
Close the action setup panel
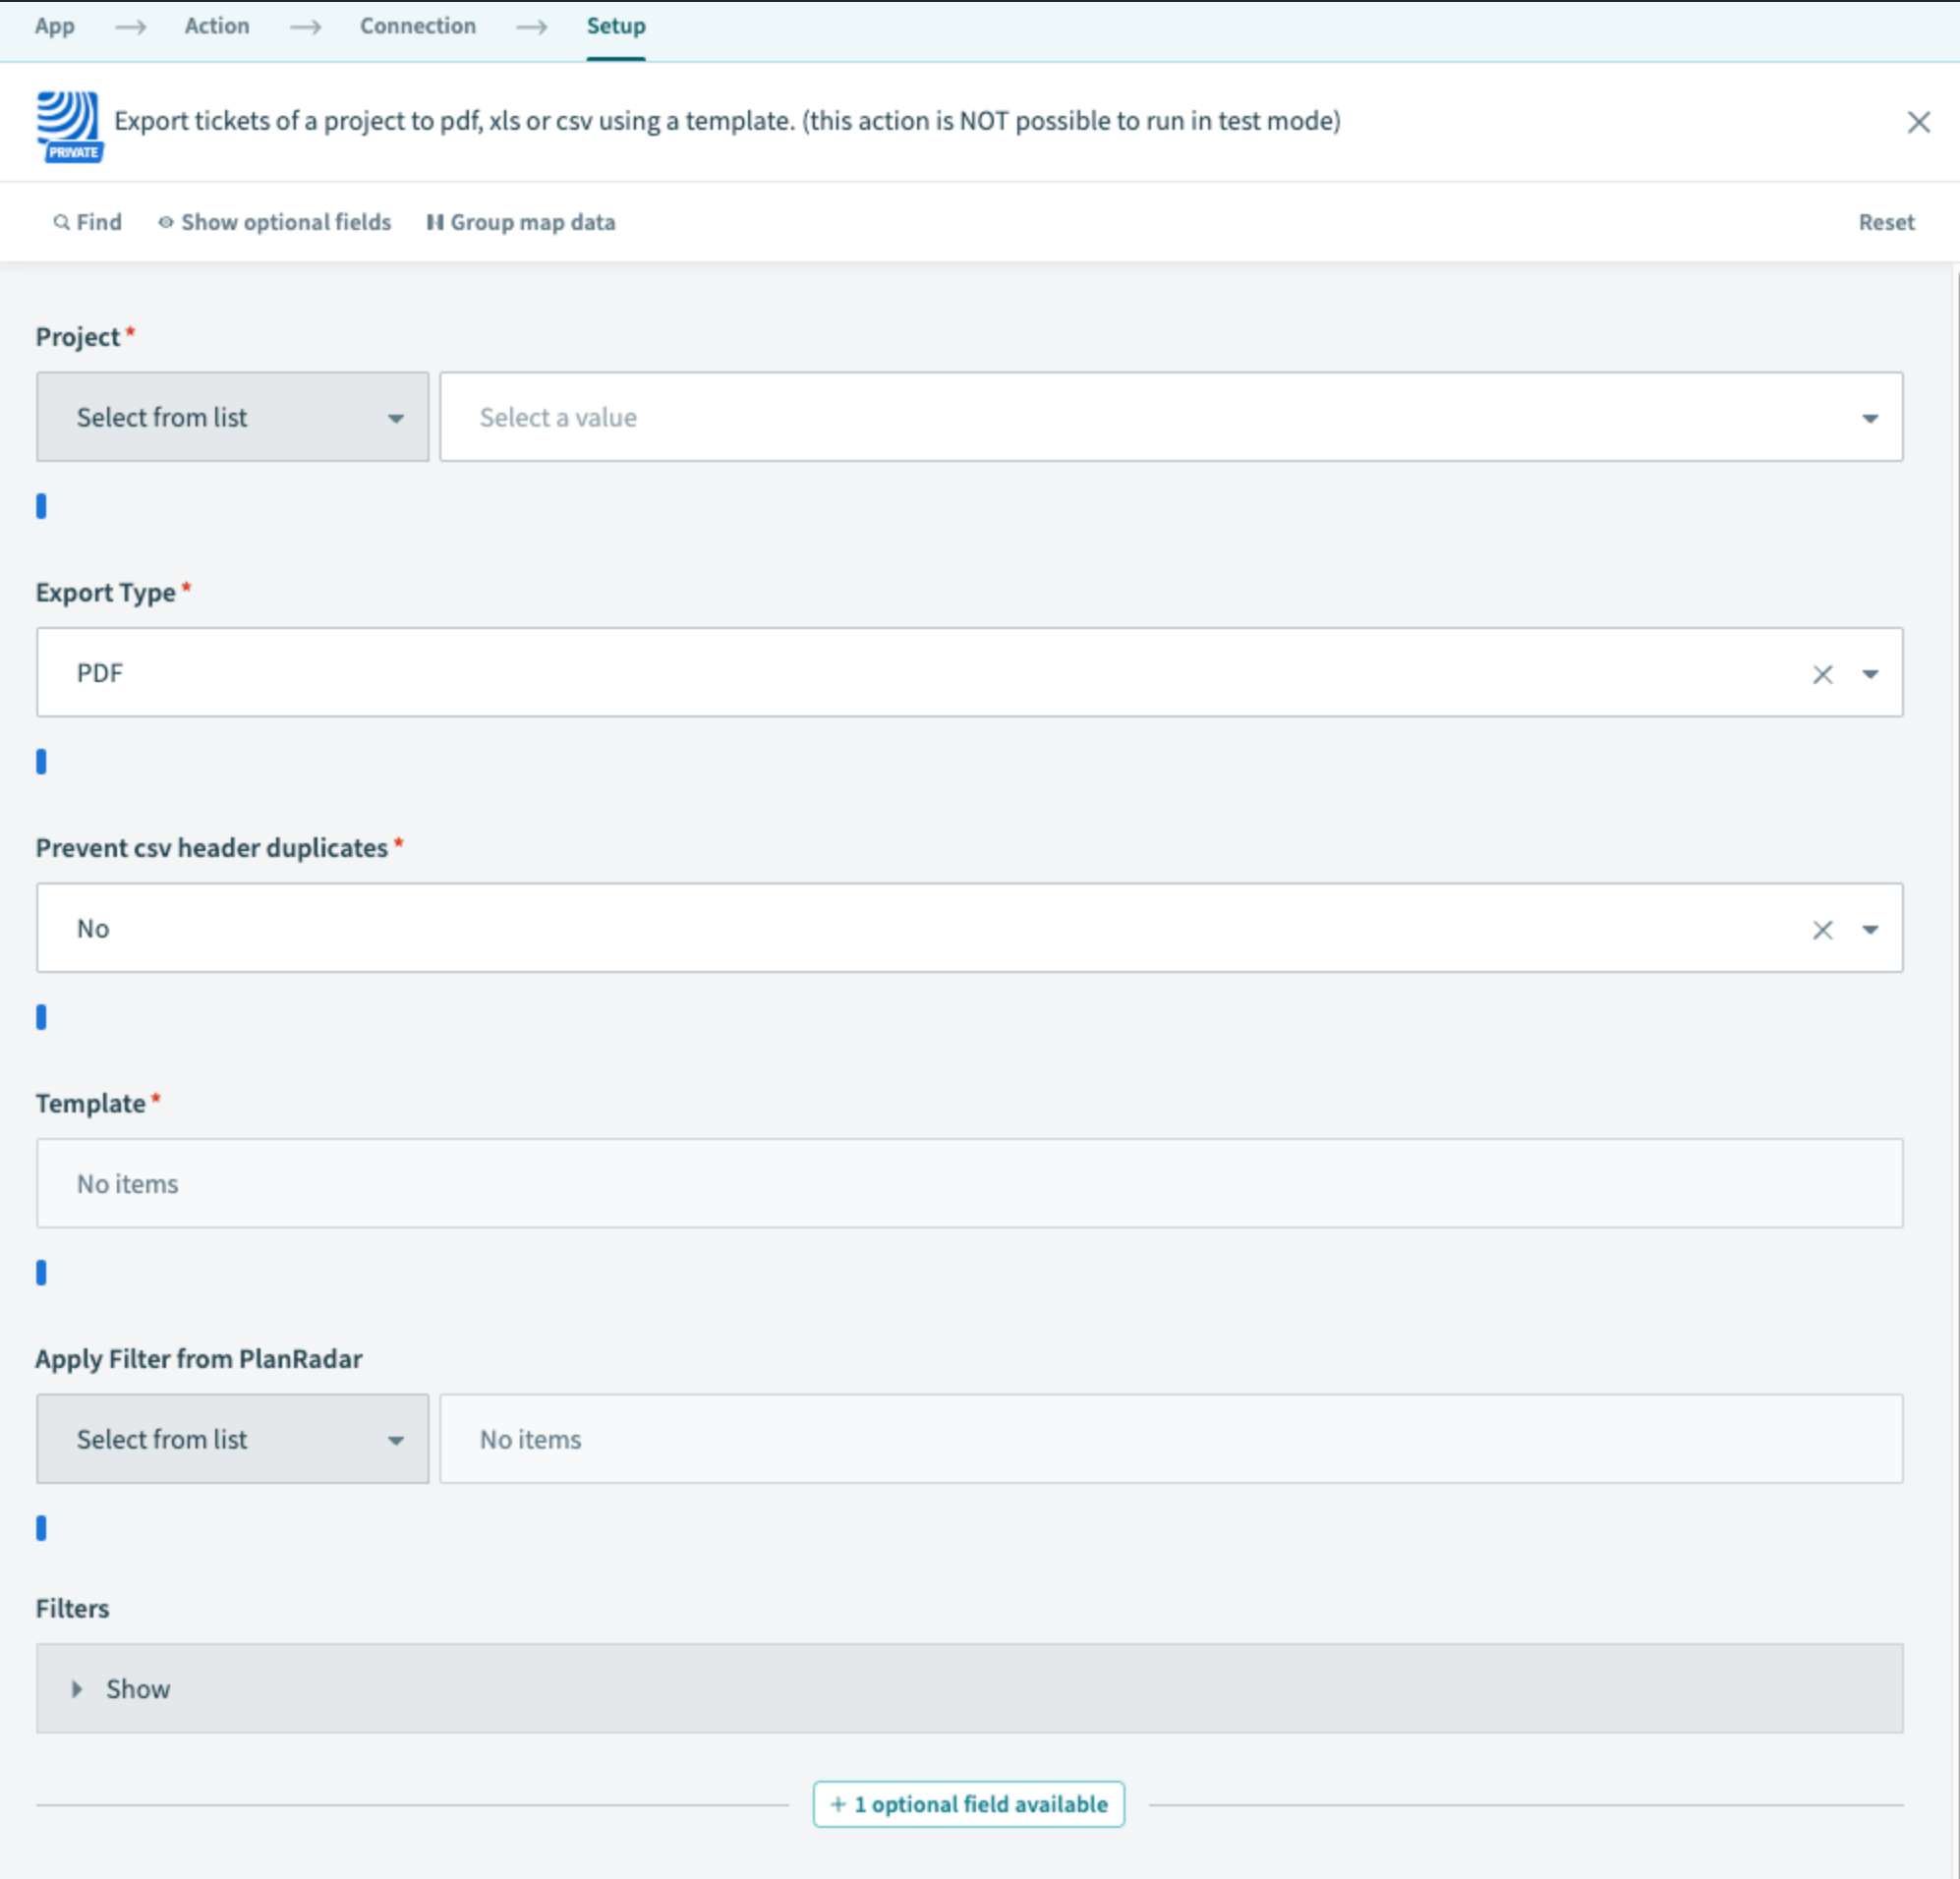tap(1917, 122)
